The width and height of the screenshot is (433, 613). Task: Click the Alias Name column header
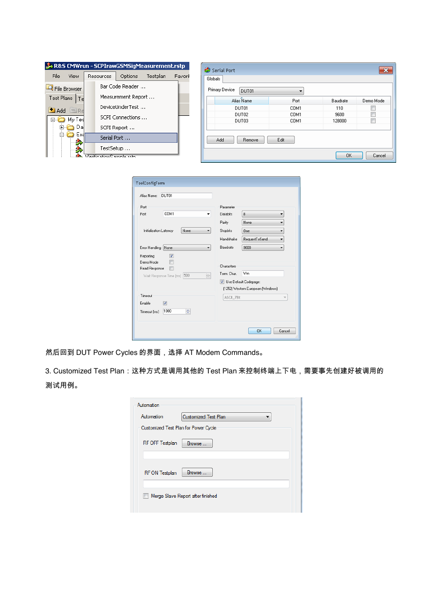(x=242, y=101)
